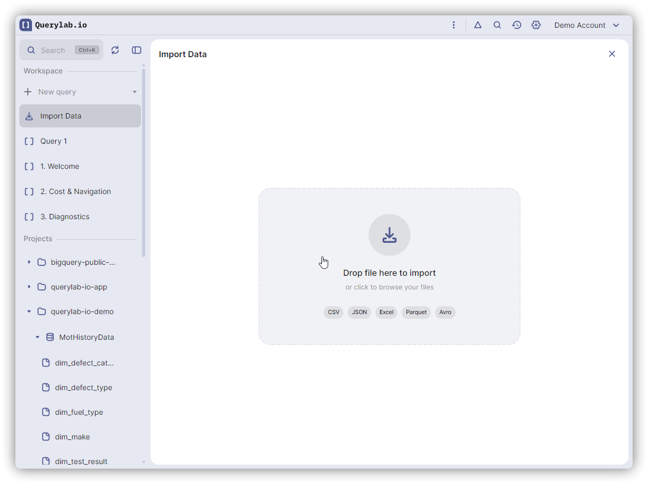Expand the bigquery-public project folder
Image resolution: width=648 pixels, height=484 pixels.
29,262
